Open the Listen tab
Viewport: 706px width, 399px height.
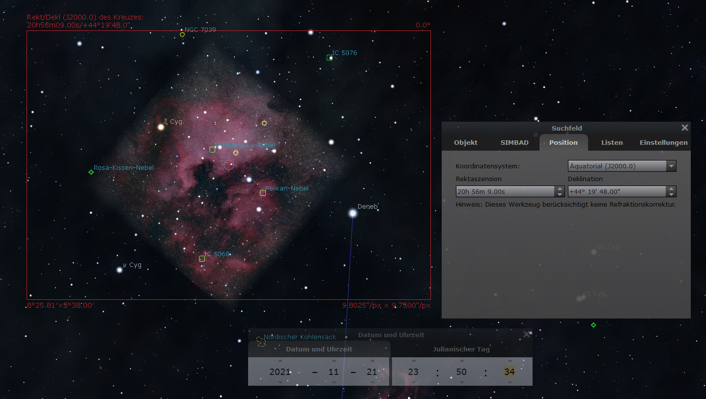[612, 142]
